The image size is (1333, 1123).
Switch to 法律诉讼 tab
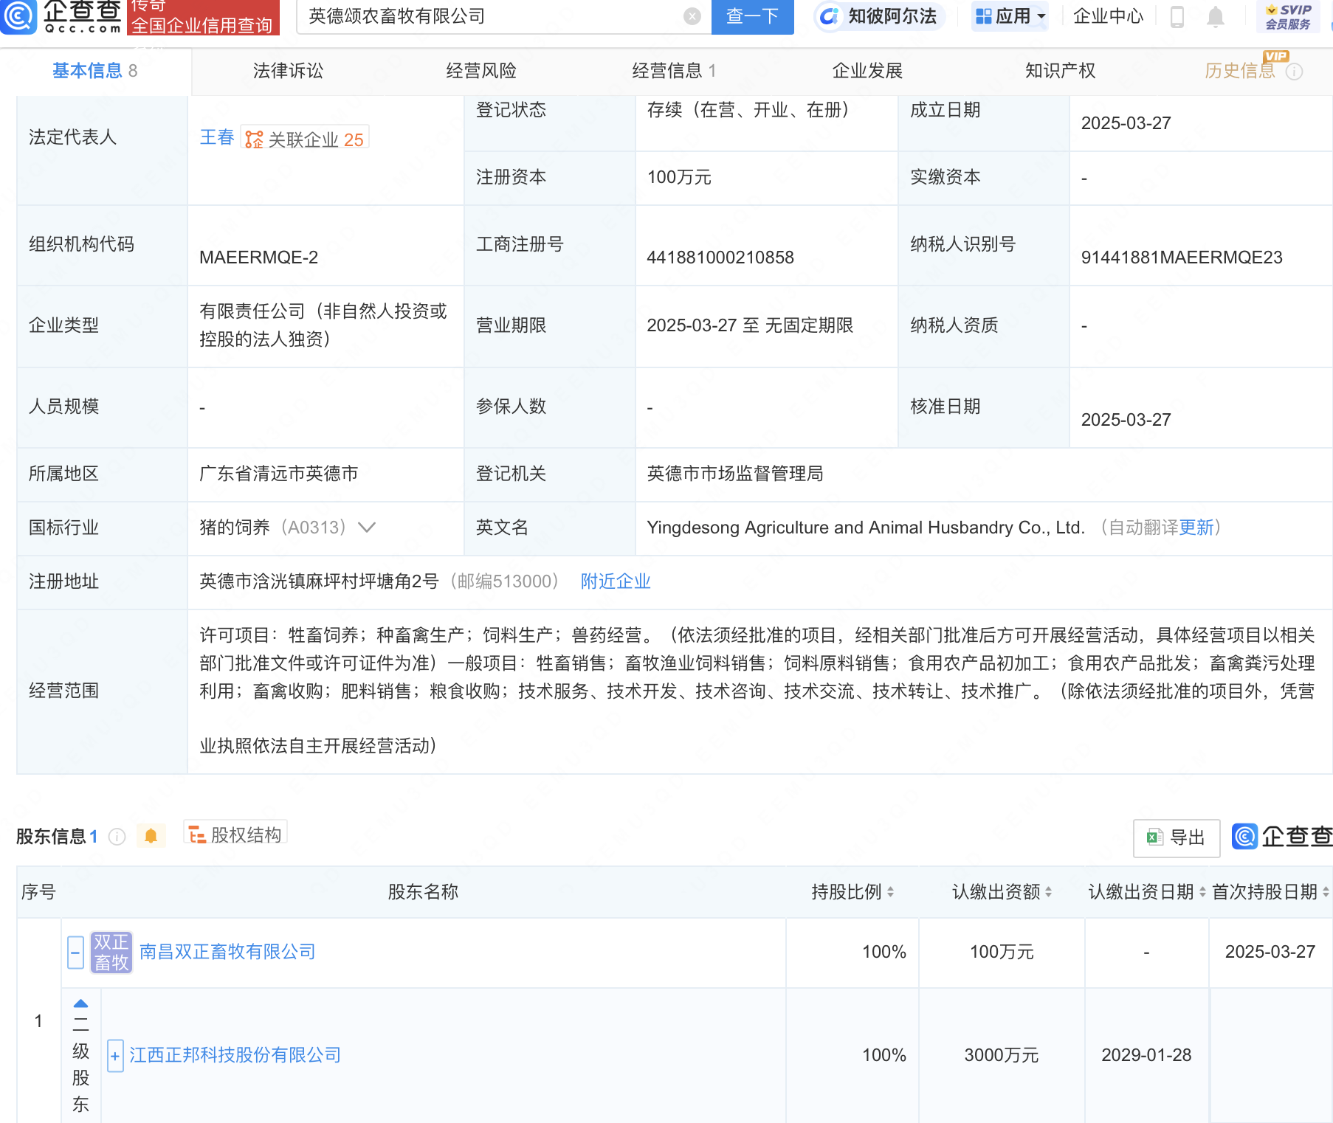click(x=288, y=71)
